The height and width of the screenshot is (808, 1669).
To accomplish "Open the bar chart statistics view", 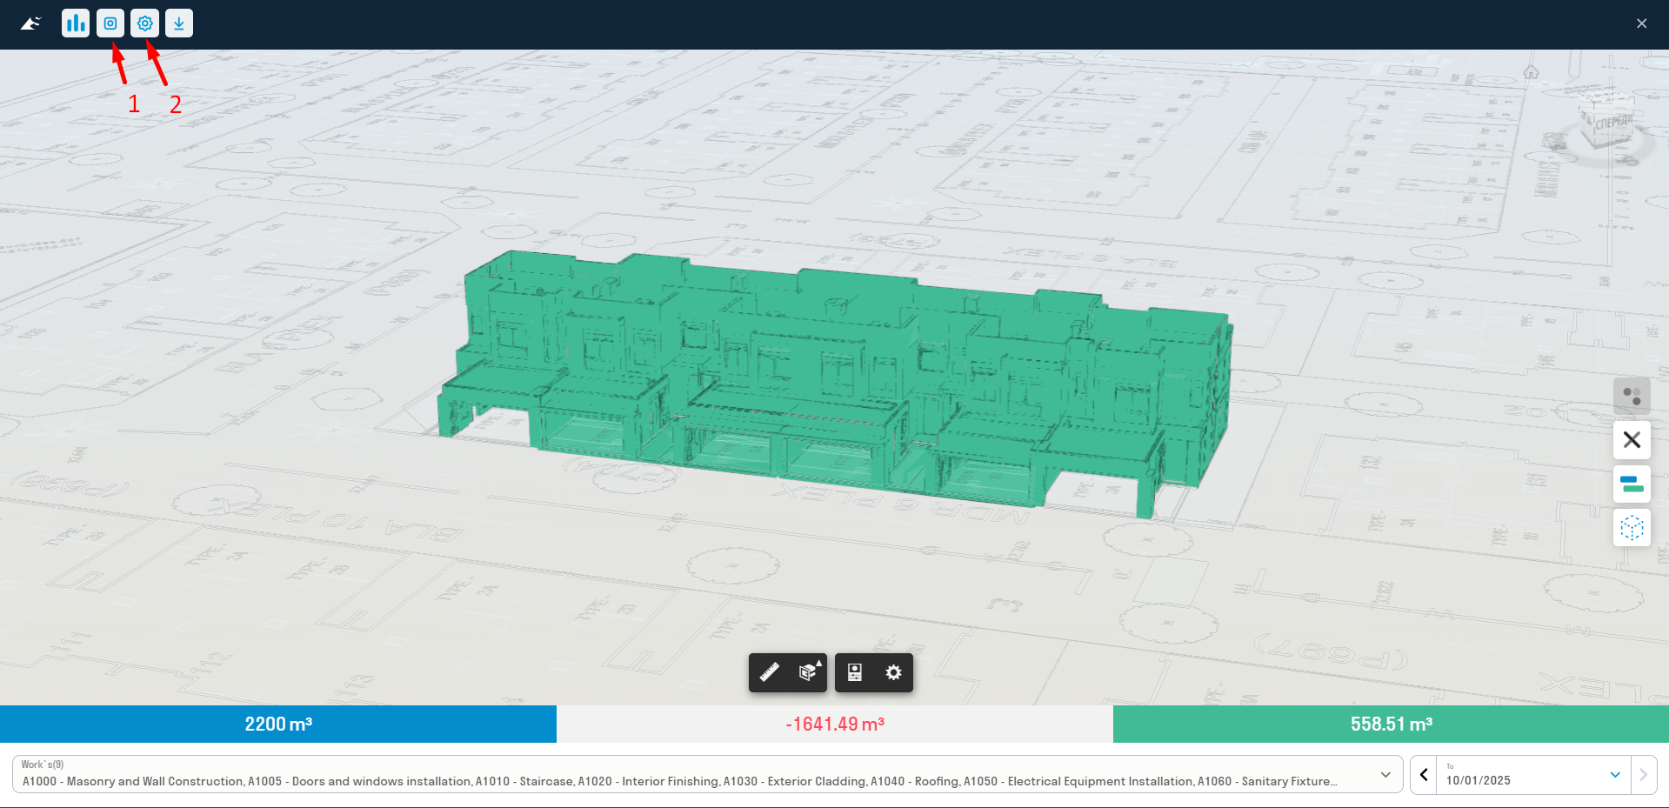I will (76, 23).
